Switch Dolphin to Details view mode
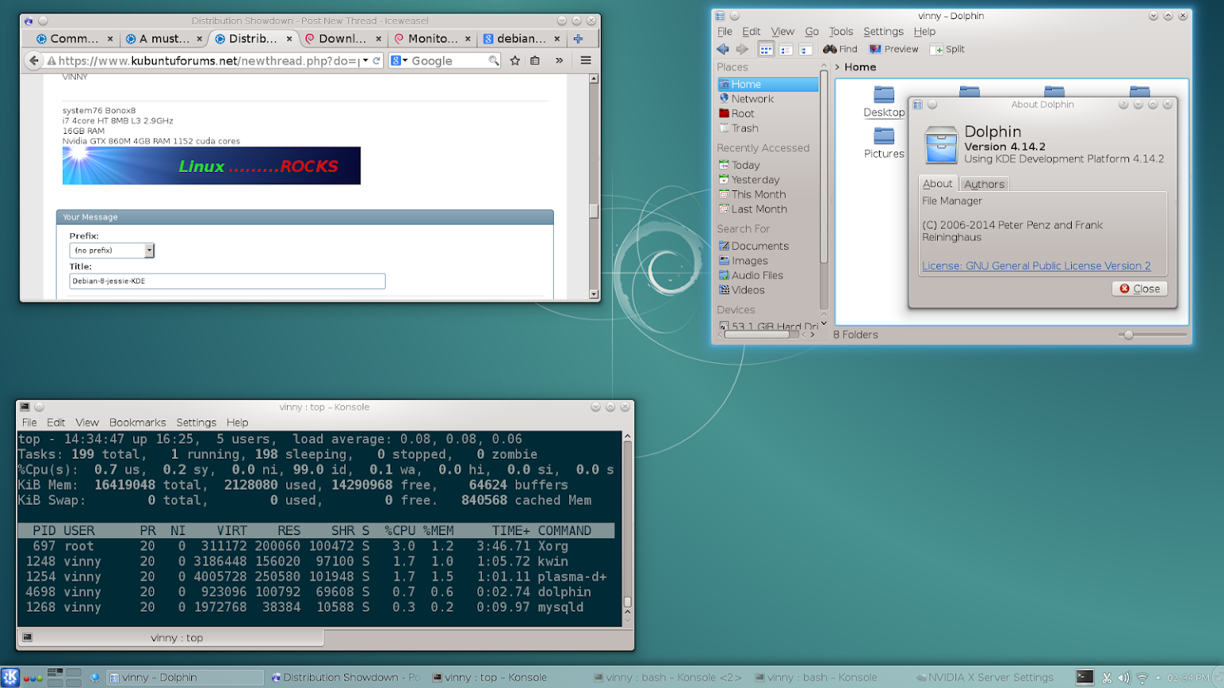This screenshot has width=1224, height=688. [806, 49]
